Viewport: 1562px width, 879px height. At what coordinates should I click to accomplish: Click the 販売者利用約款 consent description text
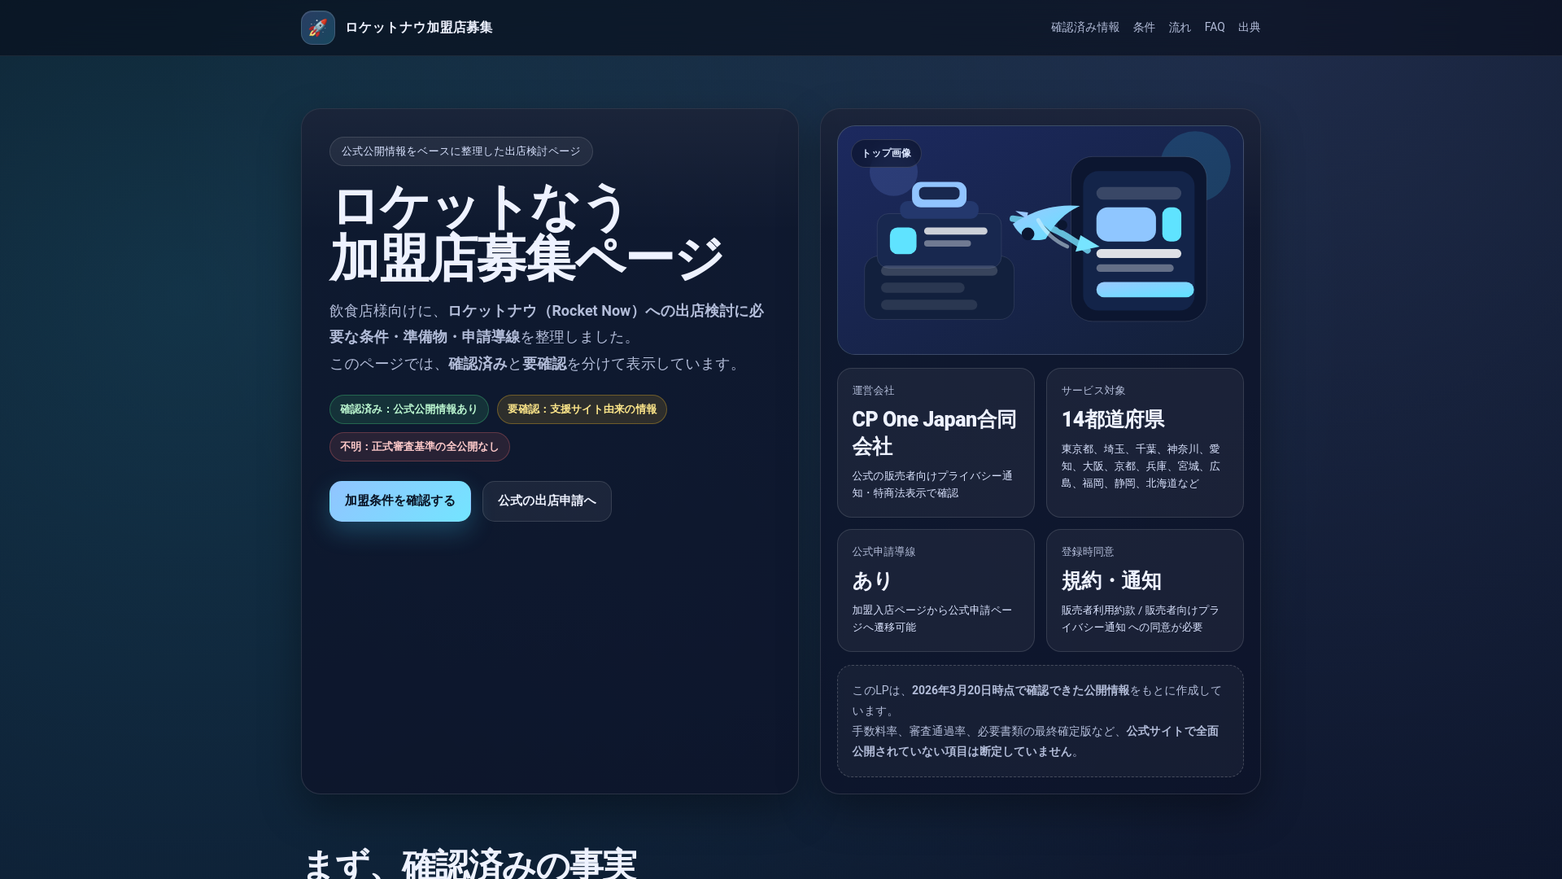pyautogui.click(x=1141, y=619)
